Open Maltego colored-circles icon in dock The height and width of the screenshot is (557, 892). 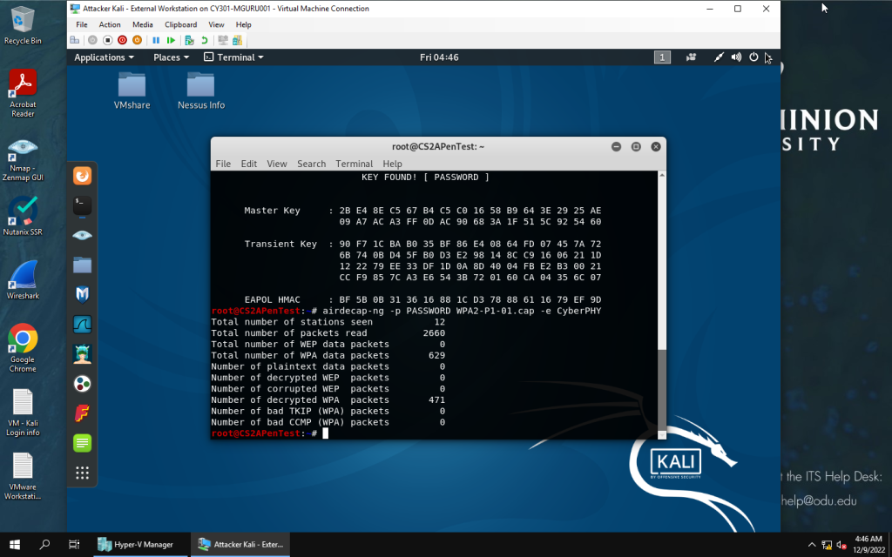(x=83, y=384)
